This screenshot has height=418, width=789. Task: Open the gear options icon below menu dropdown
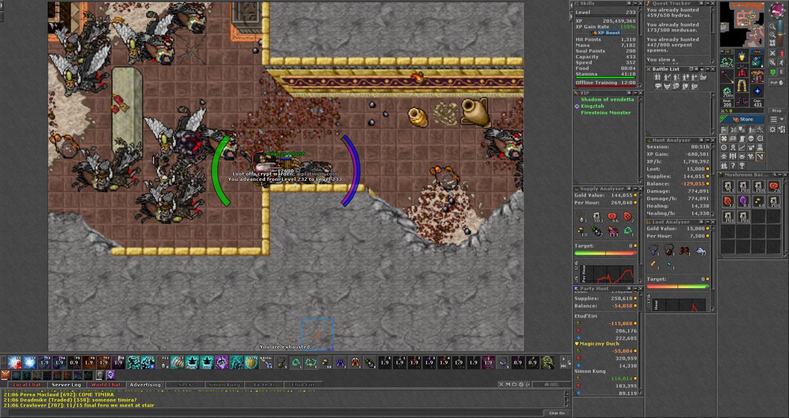(772, 129)
